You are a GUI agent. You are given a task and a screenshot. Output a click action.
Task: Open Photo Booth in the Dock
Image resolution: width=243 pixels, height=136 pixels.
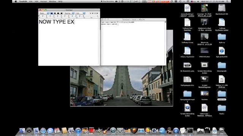pyautogui.click(x=92, y=131)
